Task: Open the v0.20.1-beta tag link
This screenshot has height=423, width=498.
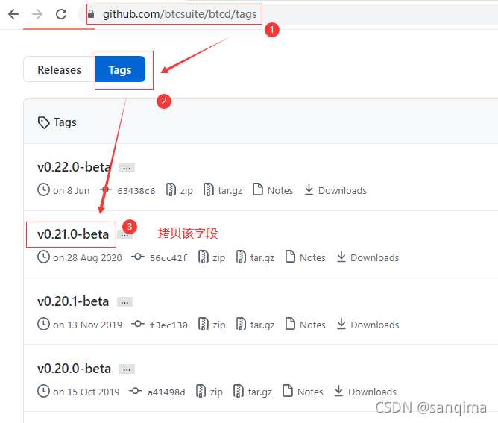Action: [73, 301]
